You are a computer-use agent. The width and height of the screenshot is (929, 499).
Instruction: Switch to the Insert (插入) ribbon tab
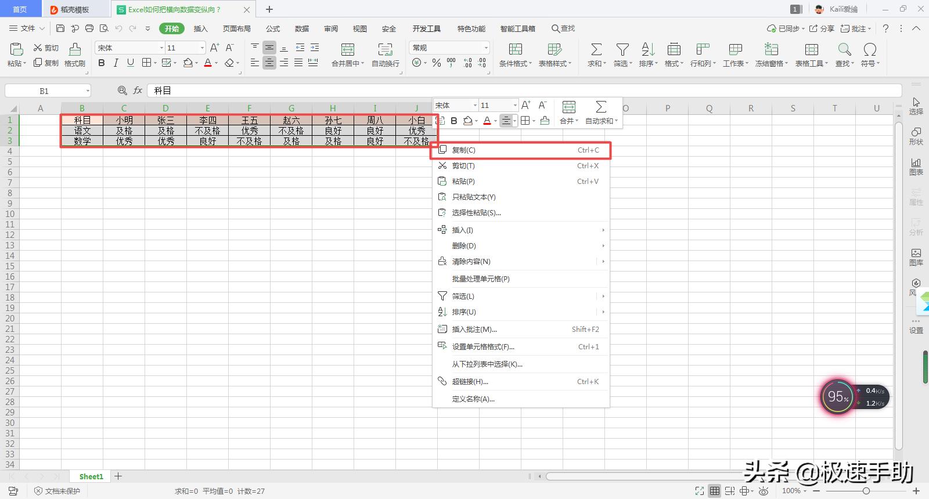coord(200,28)
